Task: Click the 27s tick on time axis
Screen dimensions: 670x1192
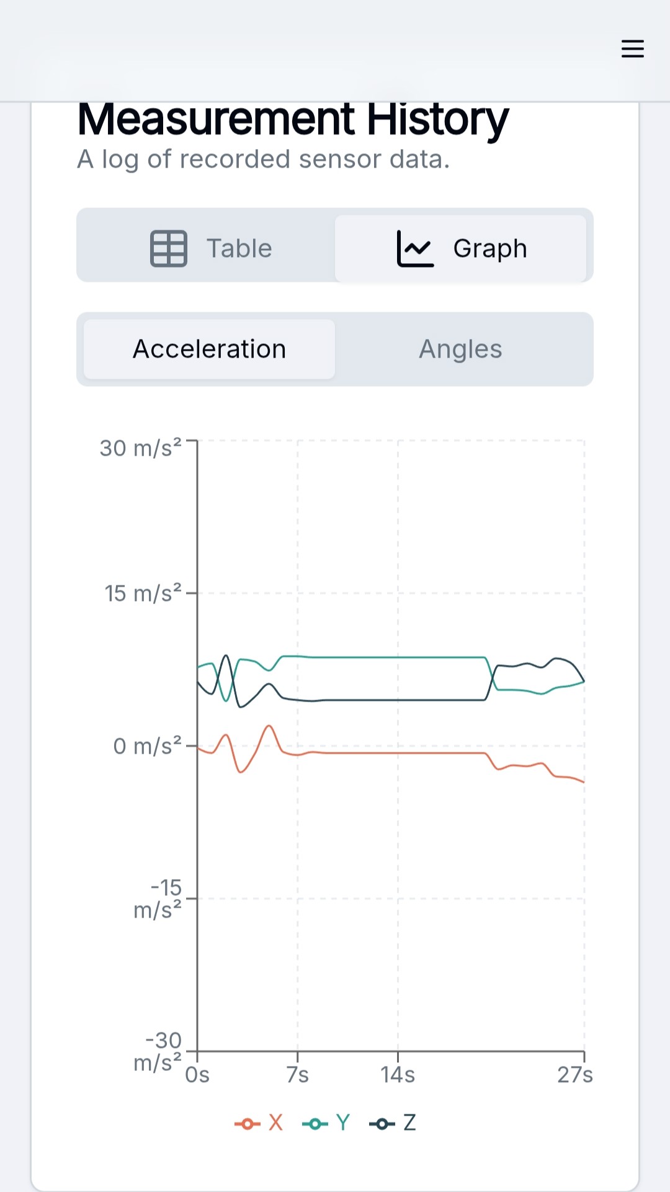Action: pos(574,1074)
